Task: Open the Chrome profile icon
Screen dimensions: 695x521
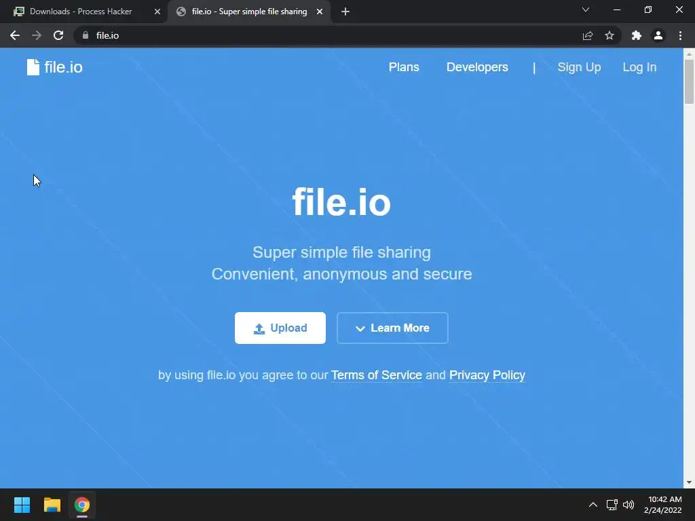Action: (658, 35)
